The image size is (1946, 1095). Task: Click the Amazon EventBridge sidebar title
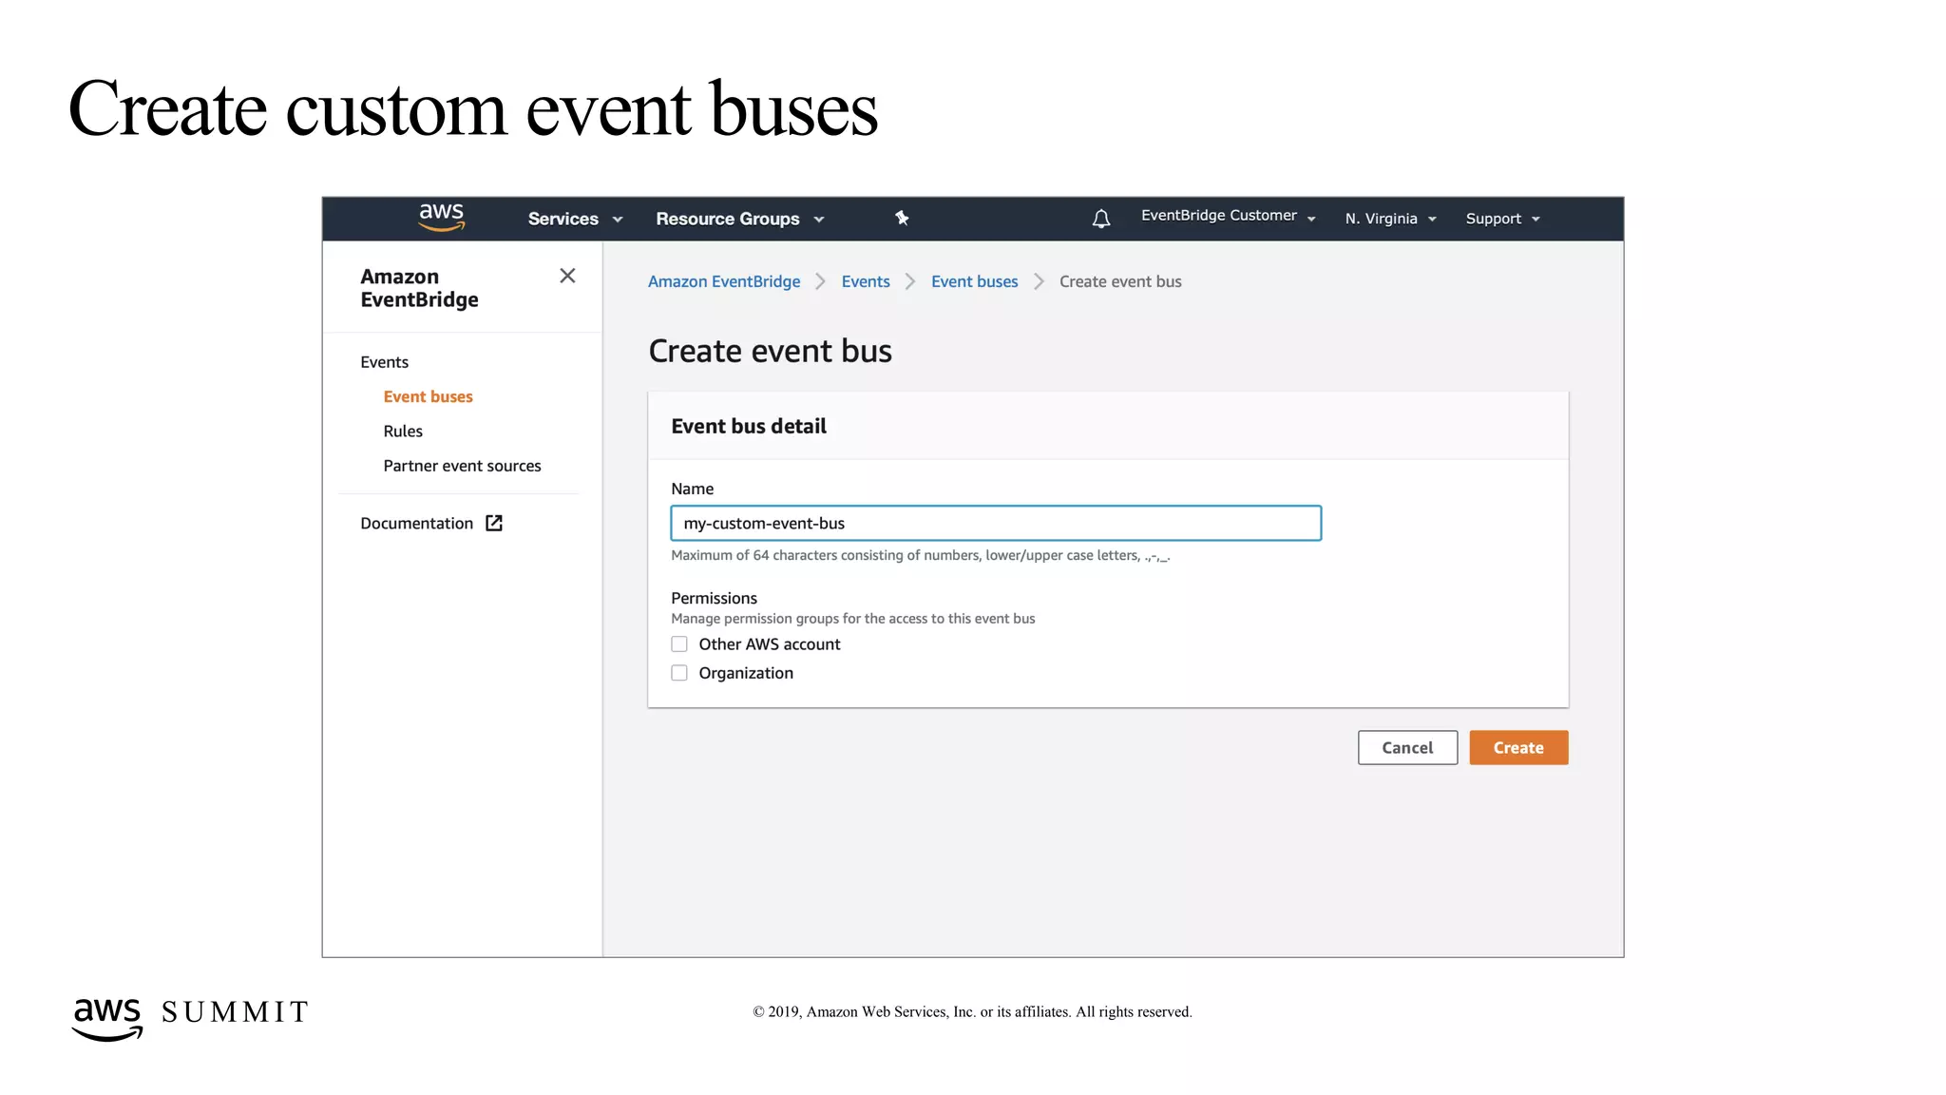(419, 288)
